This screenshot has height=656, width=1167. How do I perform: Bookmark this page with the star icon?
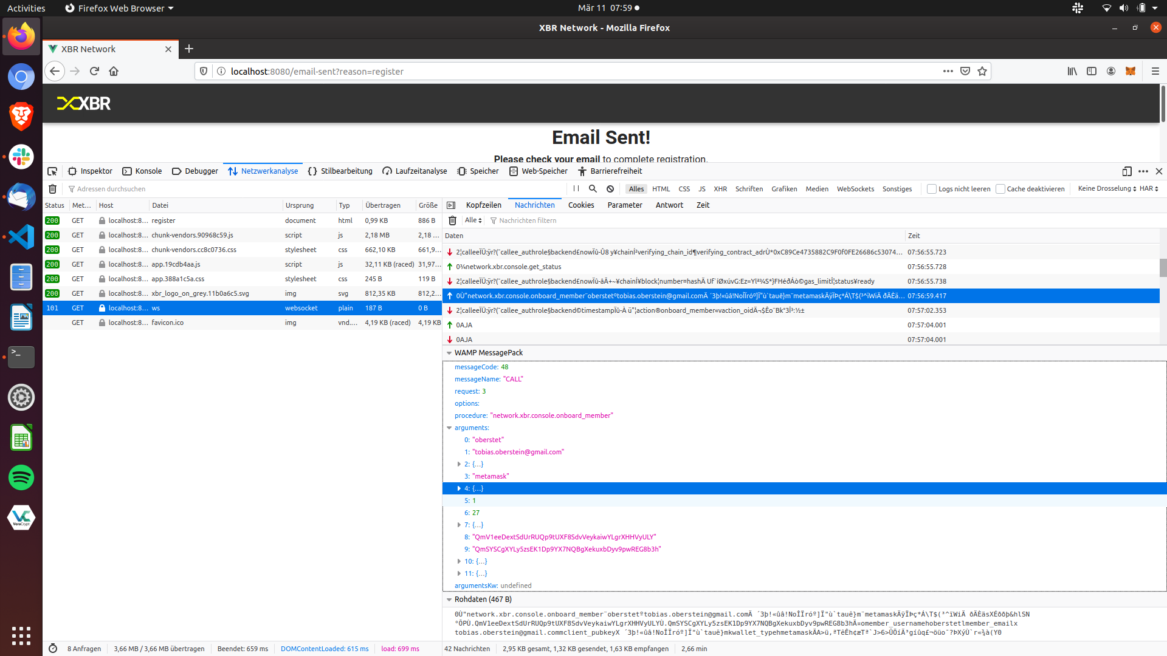[x=982, y=71]
